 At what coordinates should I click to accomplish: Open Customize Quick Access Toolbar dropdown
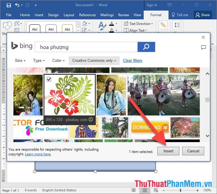tap(36, 5)
